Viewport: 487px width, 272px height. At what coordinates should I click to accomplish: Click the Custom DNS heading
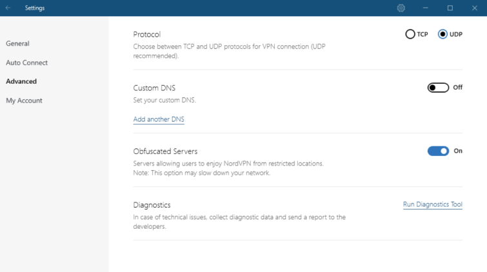[154, 88]
